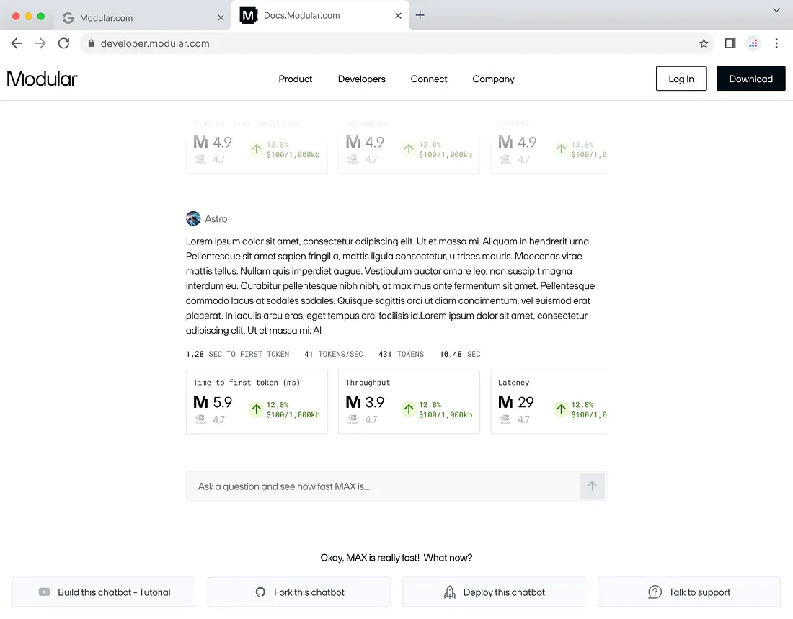Click the question mark support icon
Screen dimensions: 793x619
tap(655, 592)
